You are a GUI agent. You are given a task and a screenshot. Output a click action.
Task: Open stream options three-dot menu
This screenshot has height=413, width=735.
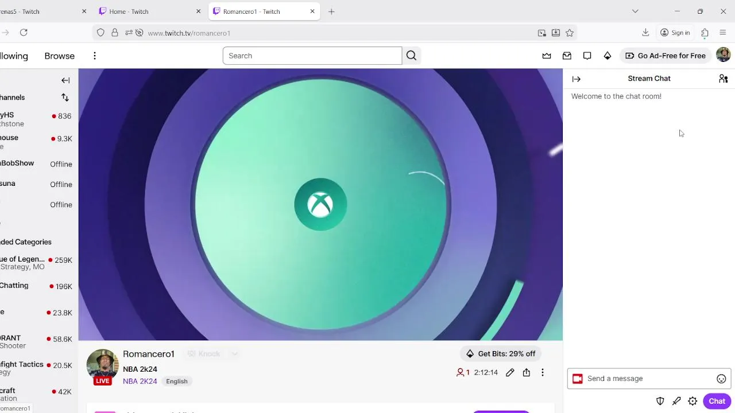coord(542,373)
